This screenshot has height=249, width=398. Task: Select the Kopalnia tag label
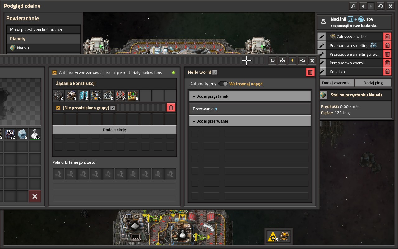point(337,72)
